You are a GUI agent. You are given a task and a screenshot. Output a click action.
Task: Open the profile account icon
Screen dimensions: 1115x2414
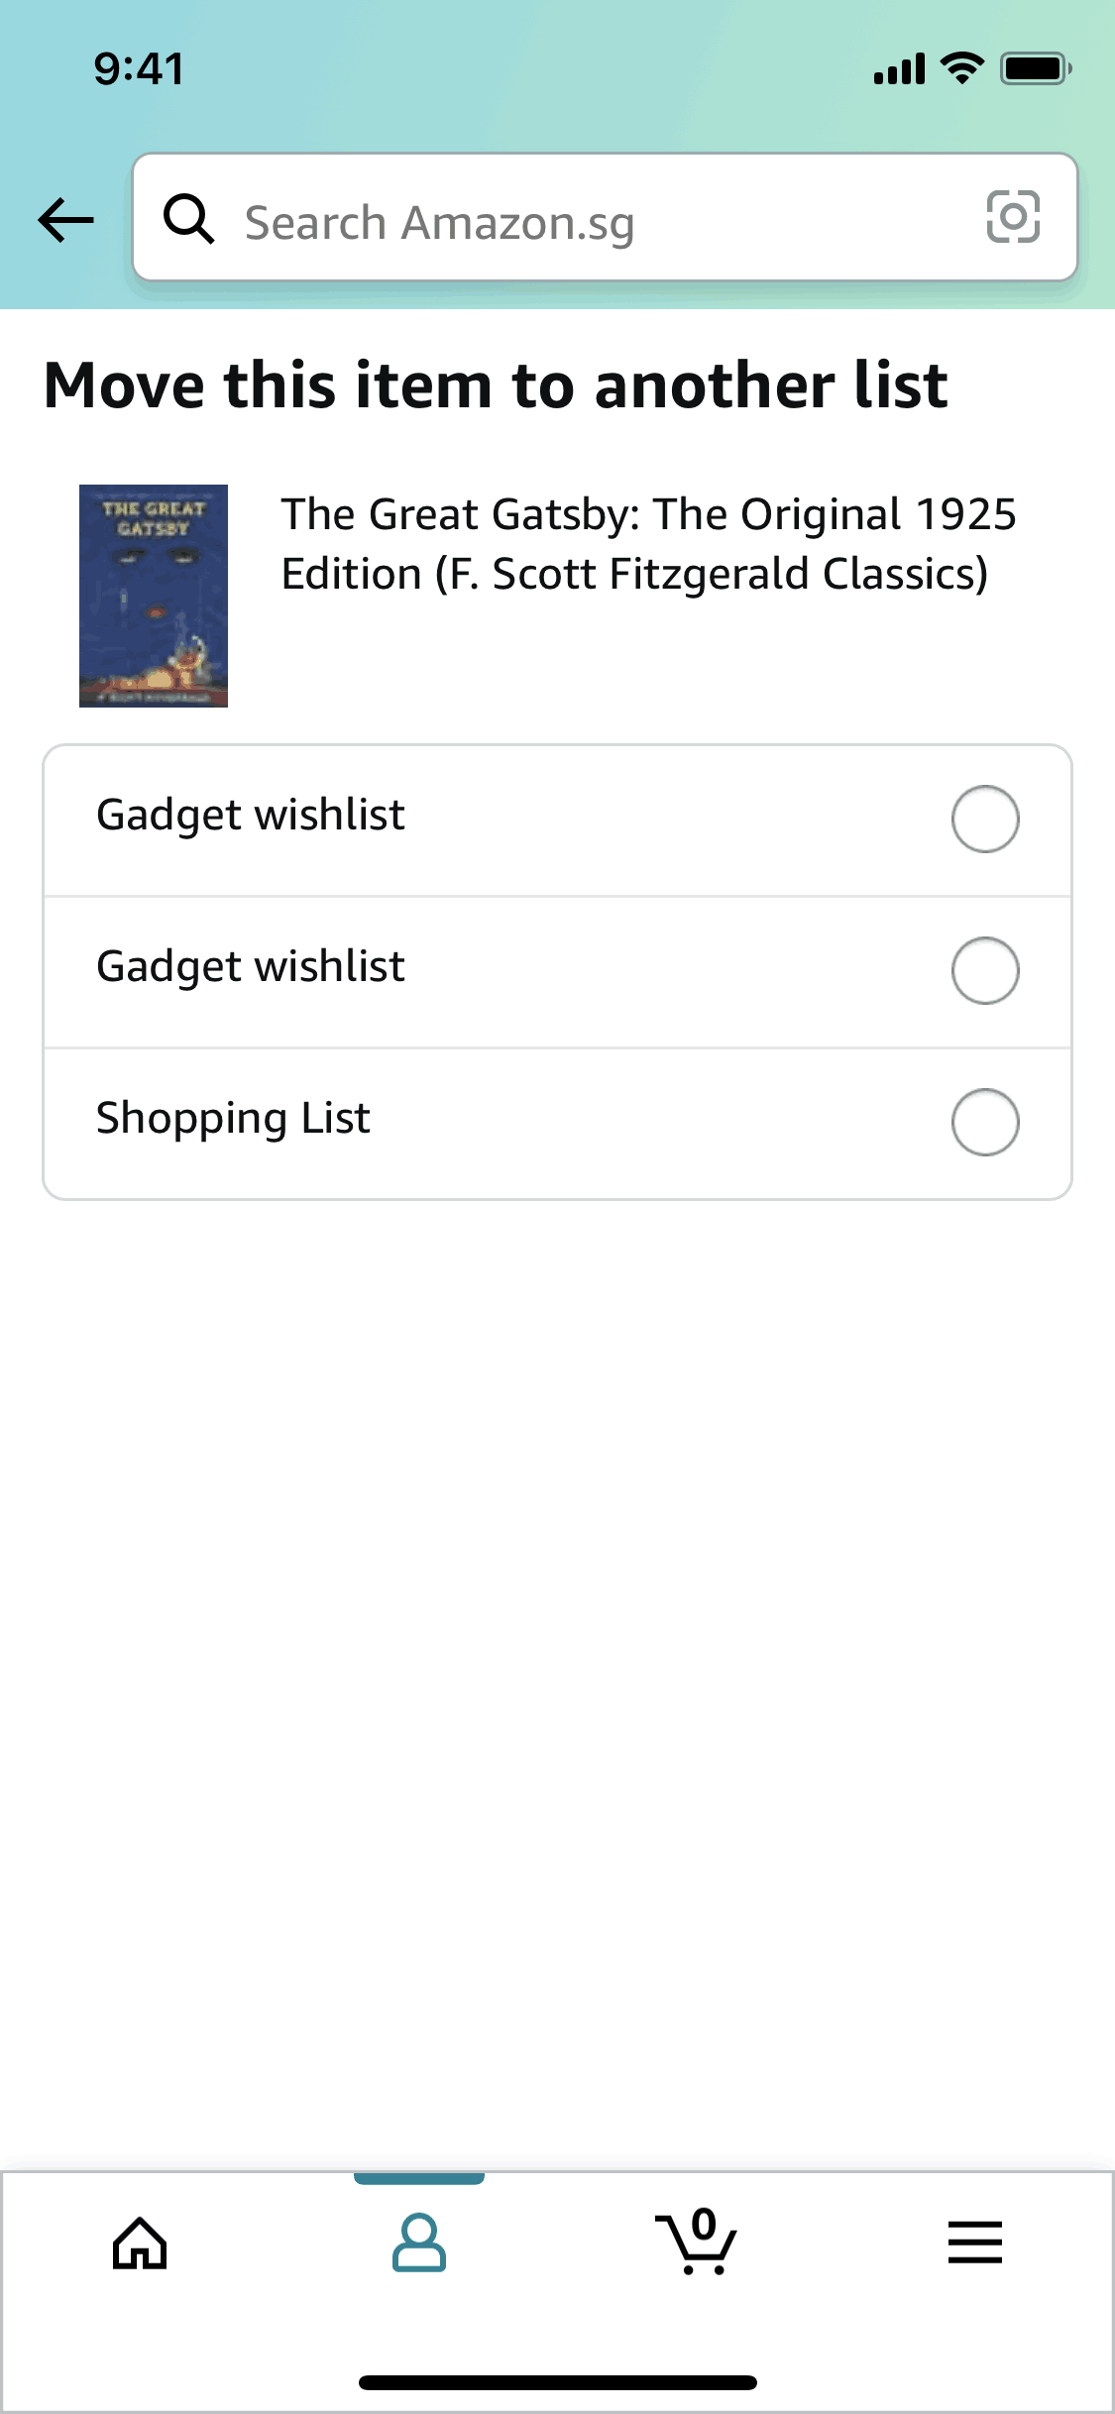pyautogui.click(x=418, y=2242)
